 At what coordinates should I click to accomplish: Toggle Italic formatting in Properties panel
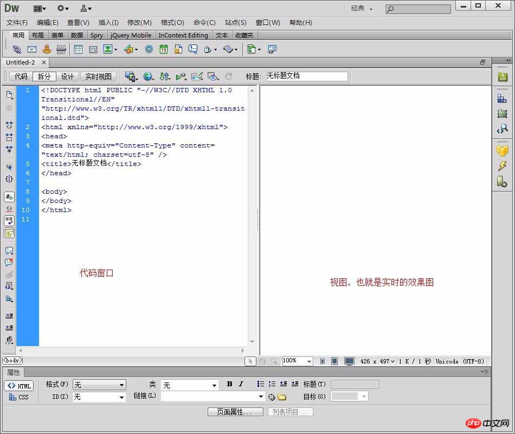(x=241, y=384)
